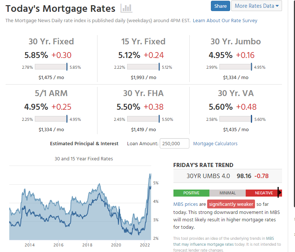
Task: Open the 30 Yr. Jumbo rate heading
Action: [x=236, y=41]
